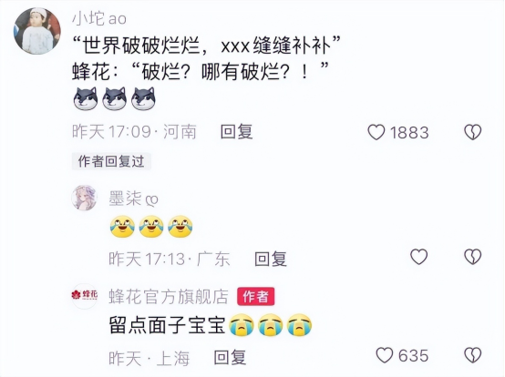Dislike 蜂花官方旗舰店's reply with broken heart
The height and width of the screenshot is (377, 505).
[x=473, y=355]
